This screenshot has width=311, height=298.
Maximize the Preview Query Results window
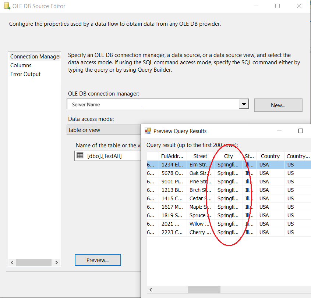tap(300, 131)
